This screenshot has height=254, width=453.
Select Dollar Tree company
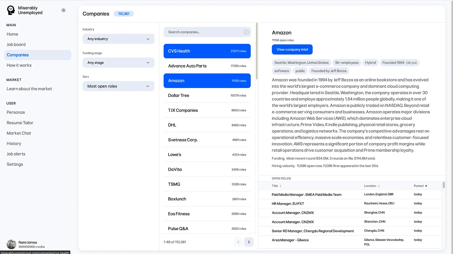click(207, 95)
